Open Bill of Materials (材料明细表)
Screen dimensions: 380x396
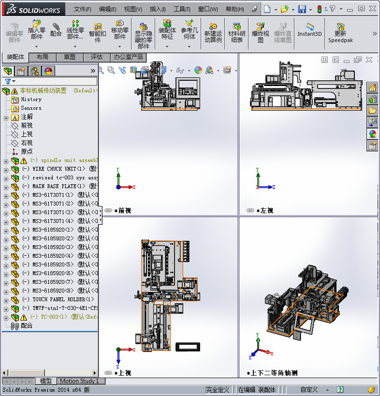(236, 26)
